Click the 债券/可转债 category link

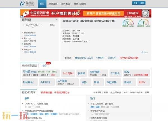click(x=116, y=92)
